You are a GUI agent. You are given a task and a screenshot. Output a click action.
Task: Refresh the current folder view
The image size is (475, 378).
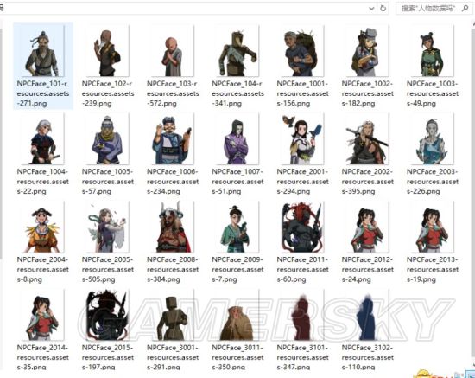pyautogui.click(x=383, y=9)
